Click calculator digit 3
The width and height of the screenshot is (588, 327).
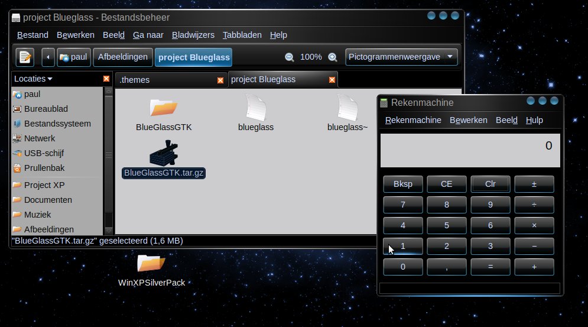click(x=490, y=246)
